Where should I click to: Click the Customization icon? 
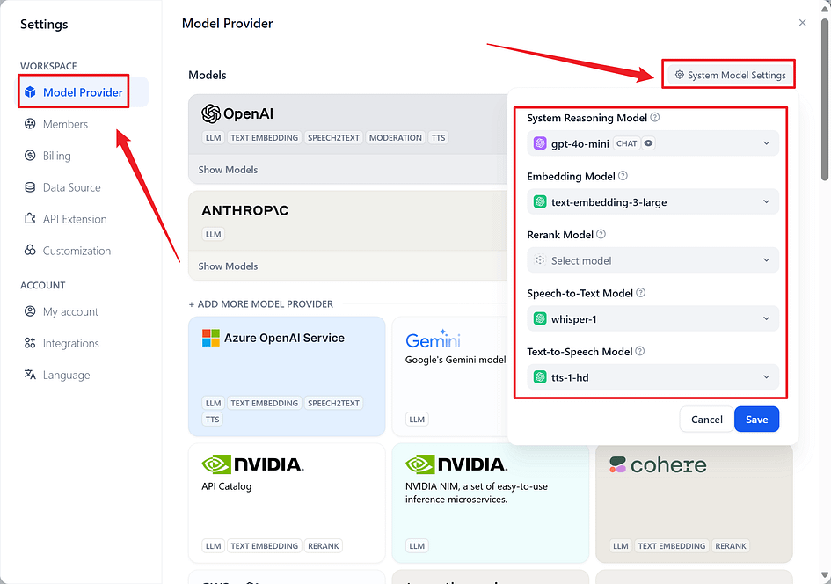[x=30, y=250]
